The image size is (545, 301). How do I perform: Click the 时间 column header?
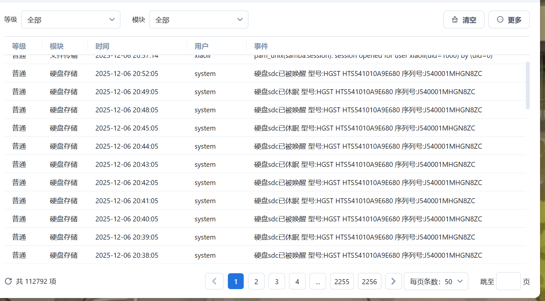point(102,46)
